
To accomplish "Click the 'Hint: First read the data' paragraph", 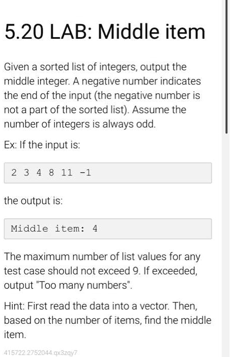I will [108, 320].
